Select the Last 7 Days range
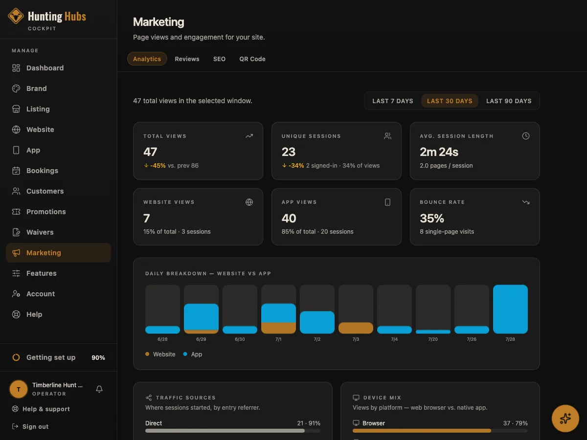The width and height of the screenshot is (587, 440). (393, 101)
